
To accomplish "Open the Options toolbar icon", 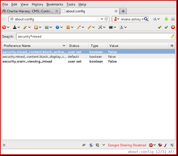I will pyautogui.click(x=121, y=27).
